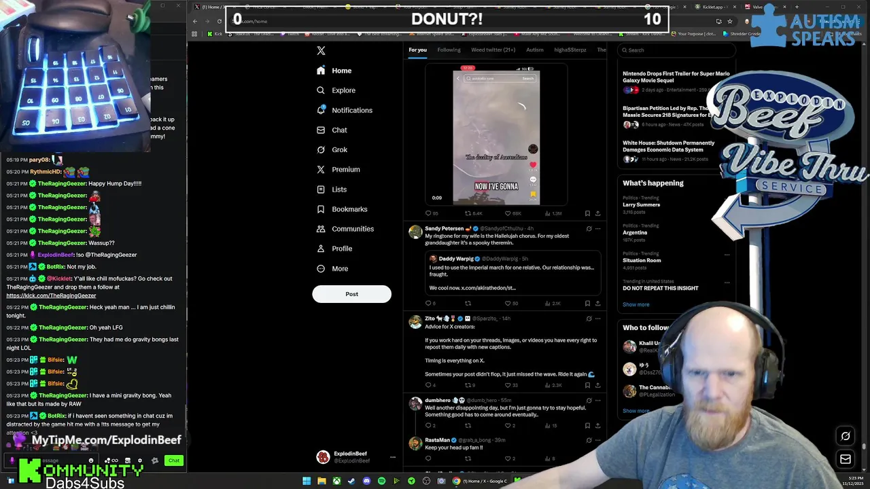
Task: Open Windows Start menu
Action: click(307, 481)
